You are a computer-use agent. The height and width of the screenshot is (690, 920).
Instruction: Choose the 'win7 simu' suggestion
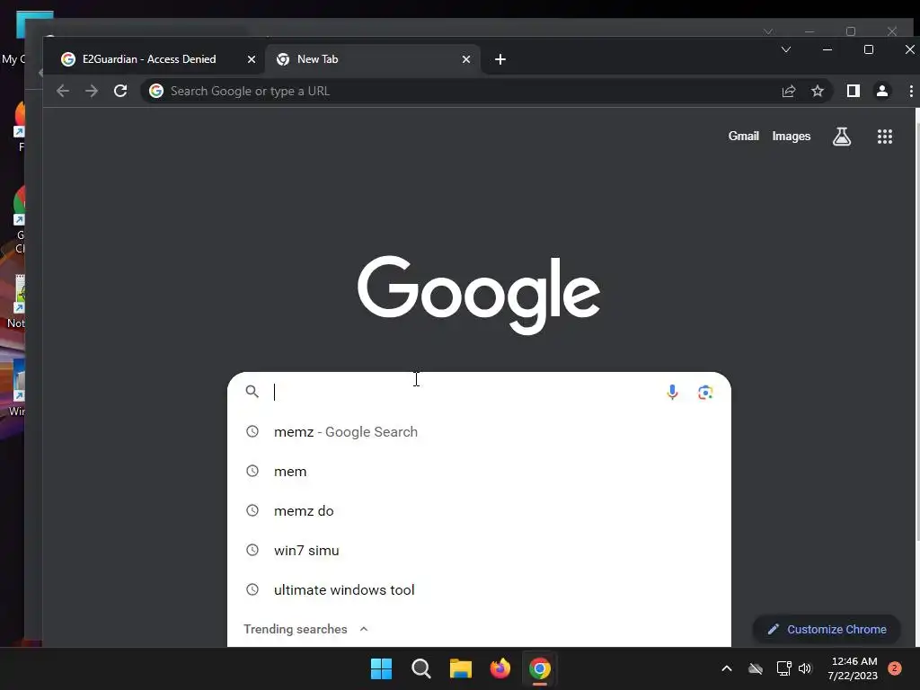tap(479, 551)
